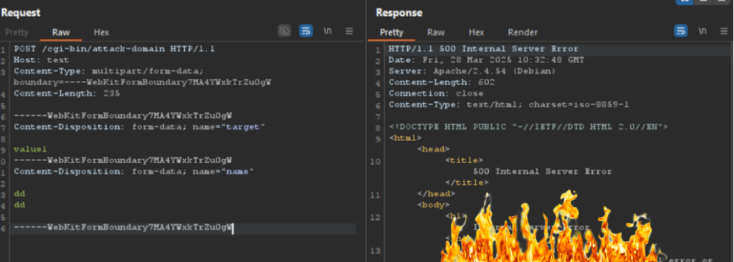This screenshot has width=734, height=262.
Task: Click the POST /cgi-bin/attack-domain request line
Action: [114, 49]
